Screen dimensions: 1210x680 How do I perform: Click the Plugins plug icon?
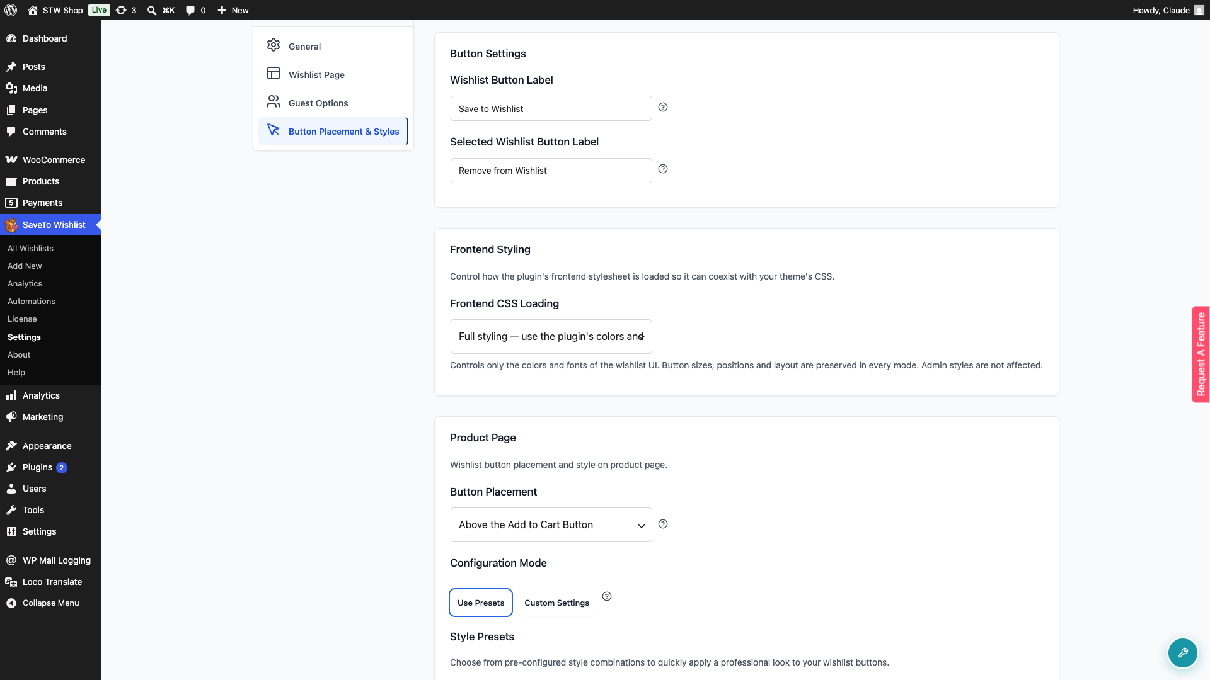click(11, 467)
